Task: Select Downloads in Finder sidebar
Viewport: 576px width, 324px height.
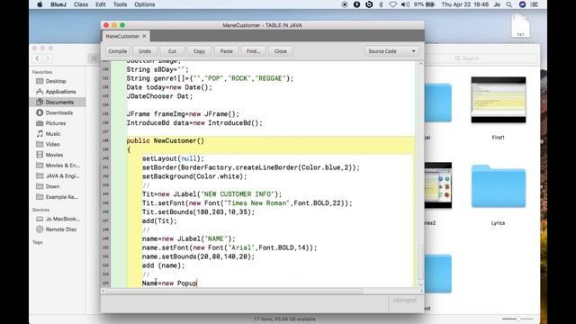Action: [58, 112]
